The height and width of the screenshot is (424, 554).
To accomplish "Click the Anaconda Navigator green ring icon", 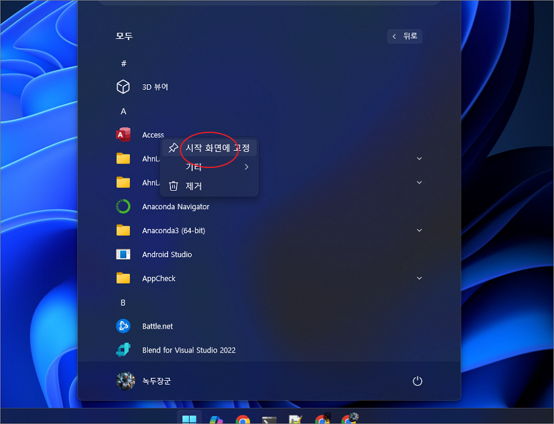I will pos(123,206).
